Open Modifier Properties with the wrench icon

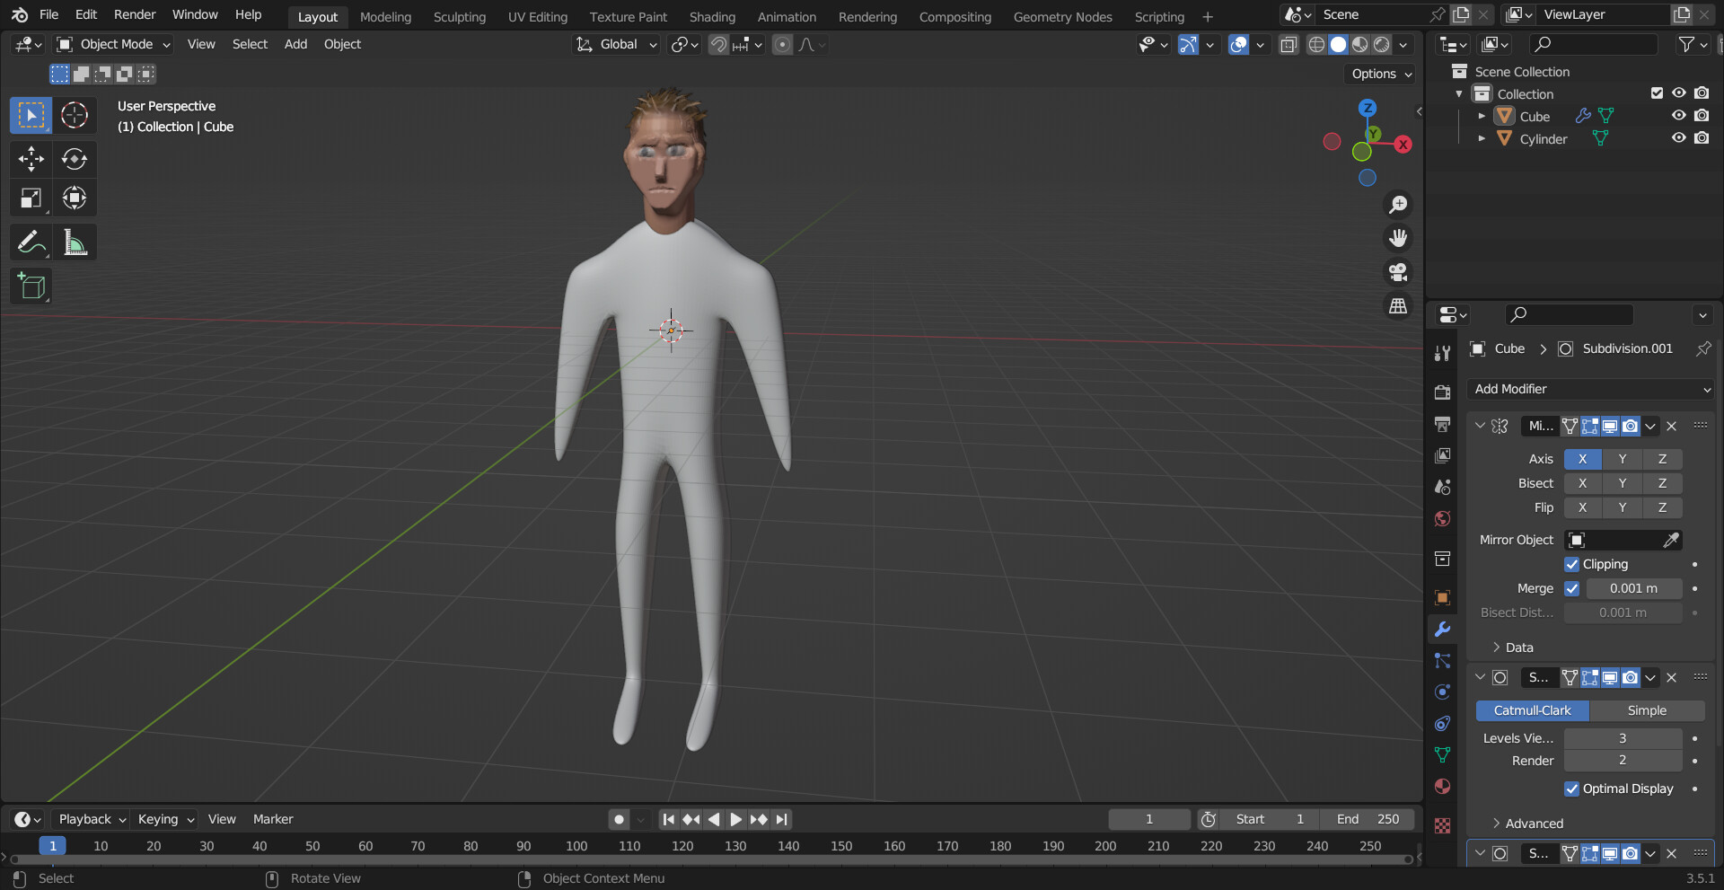tap(1442, 629)
